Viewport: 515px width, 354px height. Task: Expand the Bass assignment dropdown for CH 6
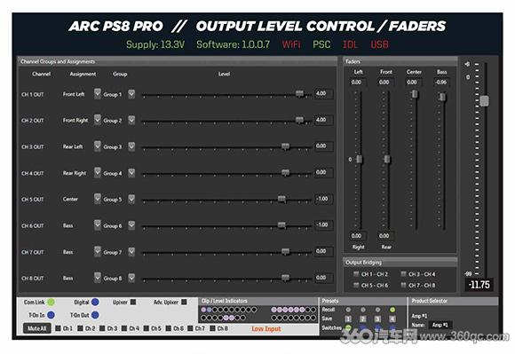[x=97, y=225]
